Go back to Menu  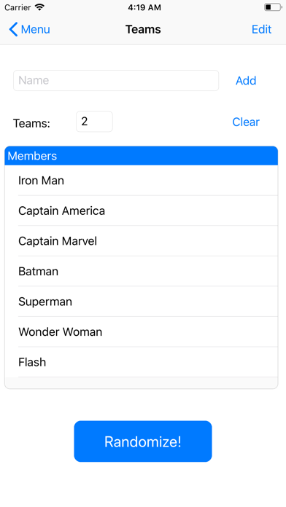pyautogui.click(x=29, y=29)
